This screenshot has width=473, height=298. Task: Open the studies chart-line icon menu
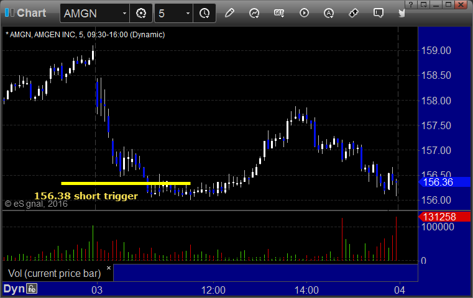coord(254,13)
